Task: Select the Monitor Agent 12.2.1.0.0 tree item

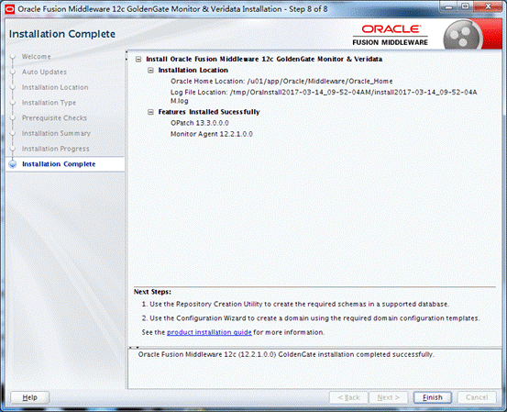Action: (x=212, y=134)
